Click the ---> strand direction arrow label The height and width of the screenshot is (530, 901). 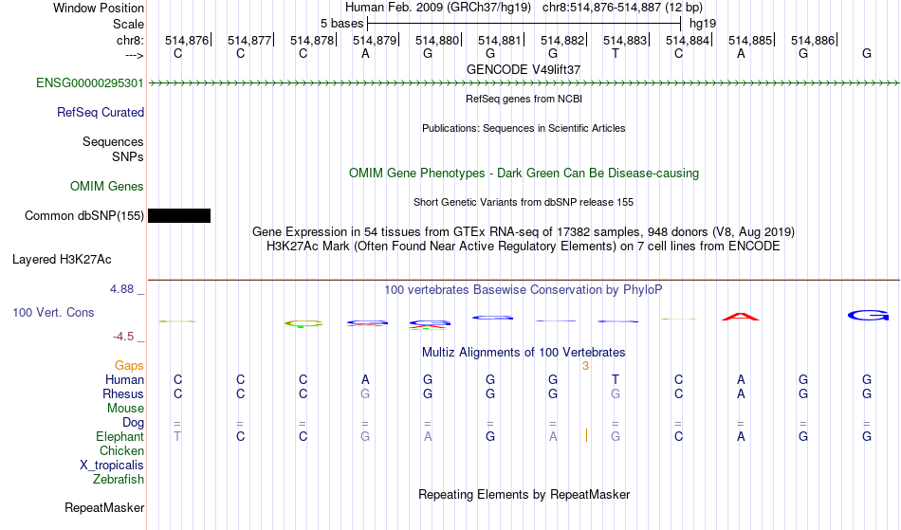[x=135, y=55]
